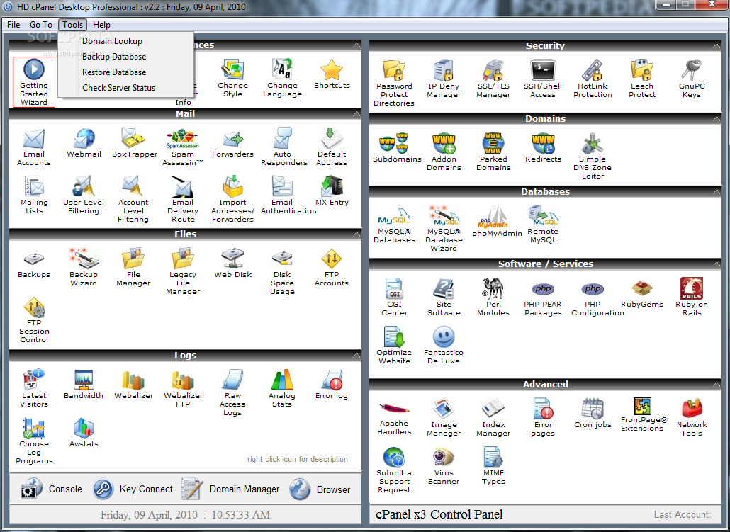Open Network Tools
730x532 pixels.
(x=692, y=417)
